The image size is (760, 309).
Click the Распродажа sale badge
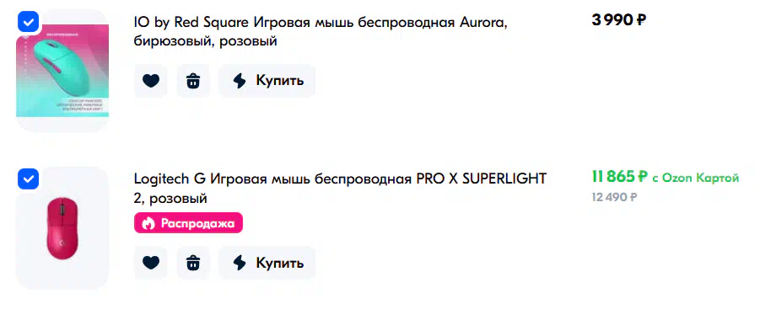[x=188, y=223]
